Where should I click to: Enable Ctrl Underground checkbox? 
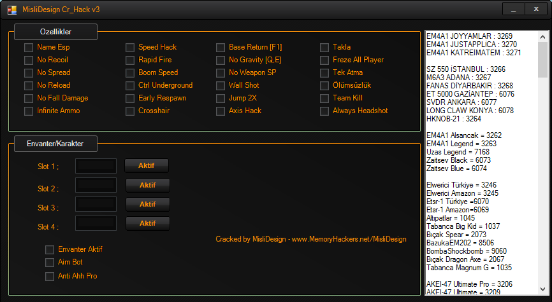(x=130, y=85)
